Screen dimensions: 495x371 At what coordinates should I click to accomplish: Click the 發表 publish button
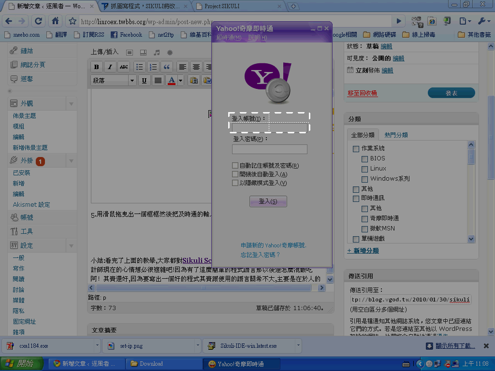click(x=451, y=93)
